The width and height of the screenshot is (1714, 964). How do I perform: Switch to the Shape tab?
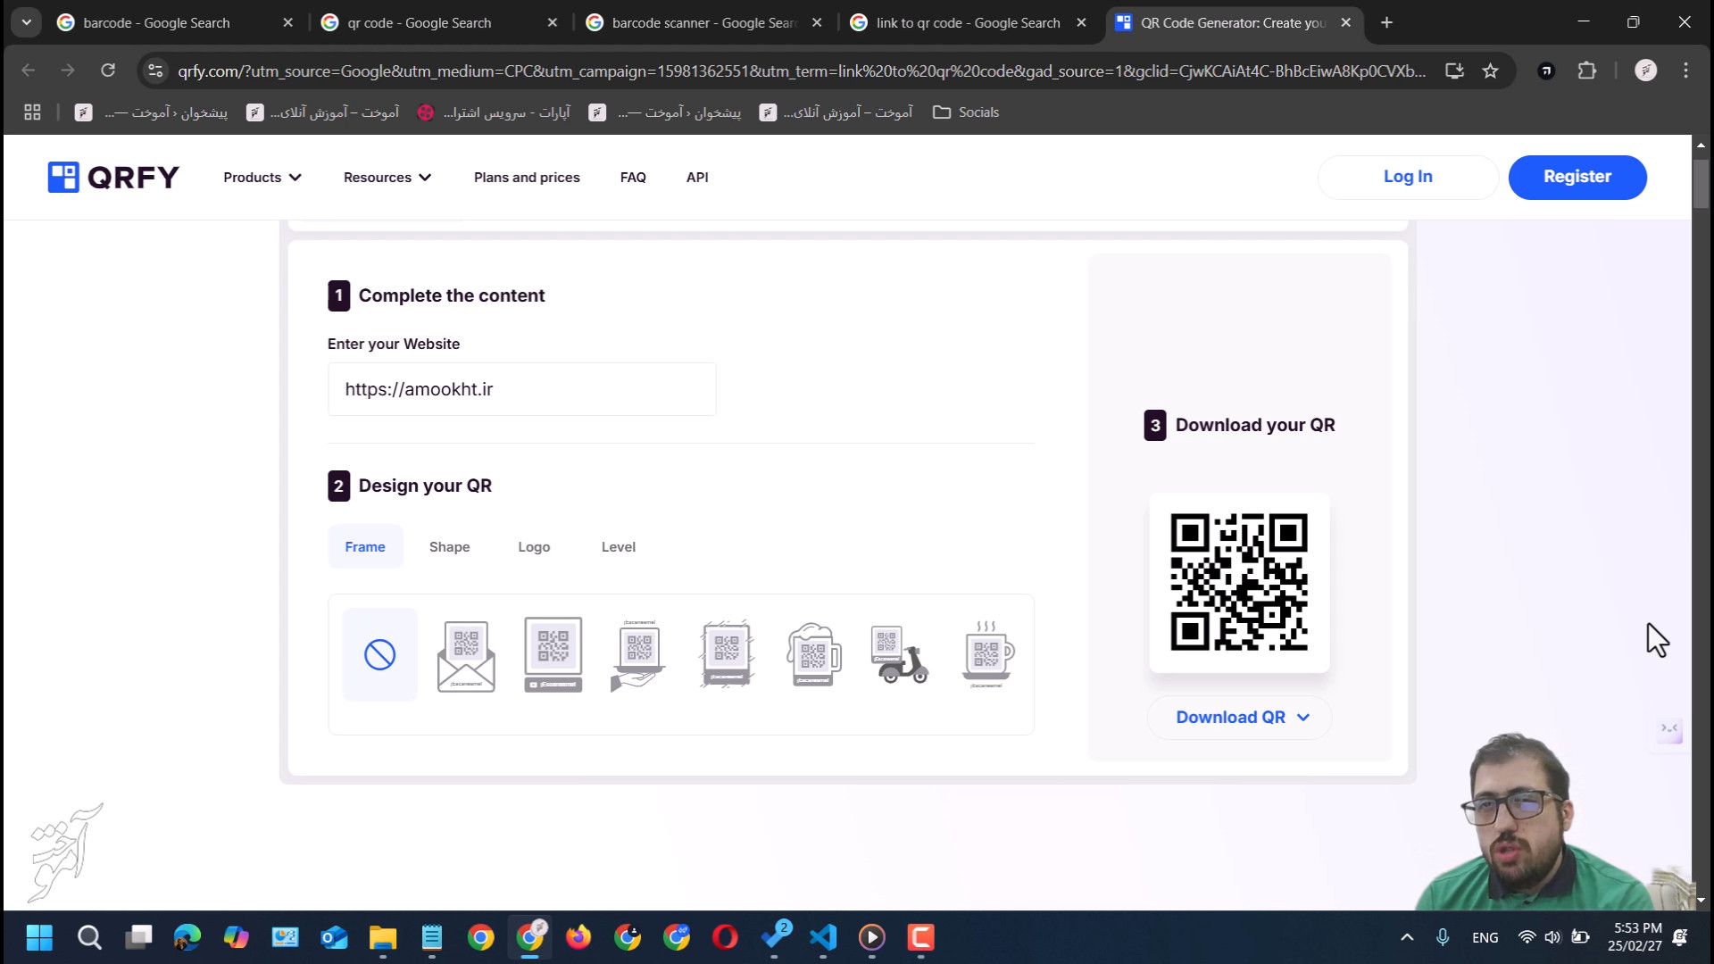449,547
